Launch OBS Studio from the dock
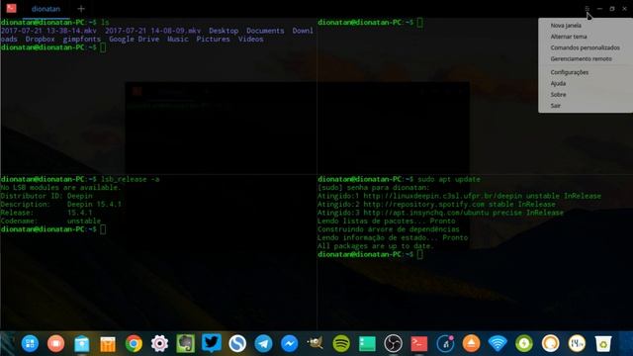 [394, 344]
